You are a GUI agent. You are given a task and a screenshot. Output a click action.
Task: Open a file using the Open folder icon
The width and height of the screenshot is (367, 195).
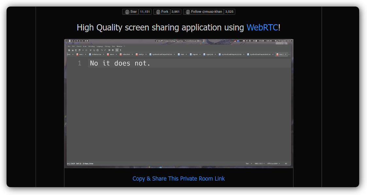tap(73, 50)
